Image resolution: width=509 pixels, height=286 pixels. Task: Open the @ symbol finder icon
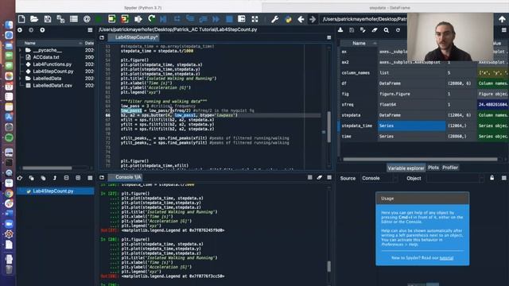(x=87, y=19)
